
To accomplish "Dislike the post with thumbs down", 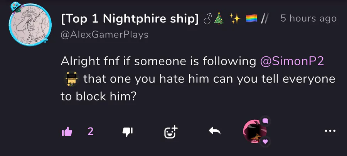I will tap(128, 132).
